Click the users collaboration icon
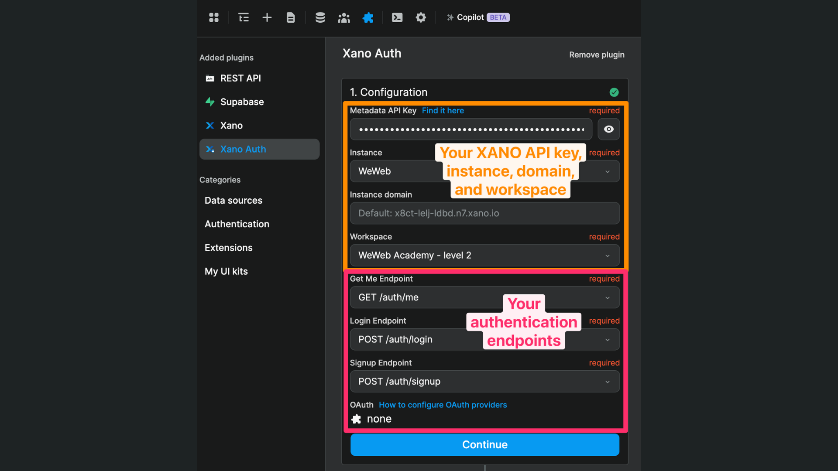 point(344,17)
